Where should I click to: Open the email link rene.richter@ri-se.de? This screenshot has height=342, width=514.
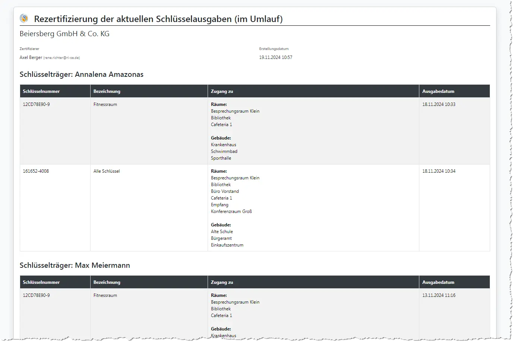pyautogui.click(x=62, y=57)
